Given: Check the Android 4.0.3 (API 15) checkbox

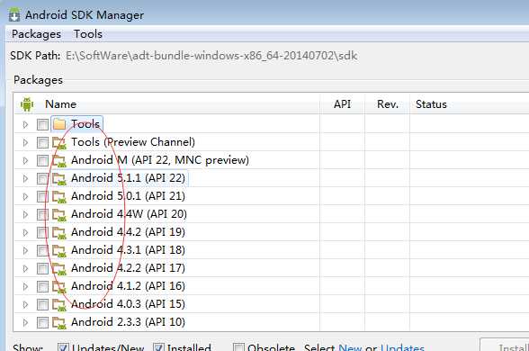Looking at the screenshot, I should tap(42, 304).
